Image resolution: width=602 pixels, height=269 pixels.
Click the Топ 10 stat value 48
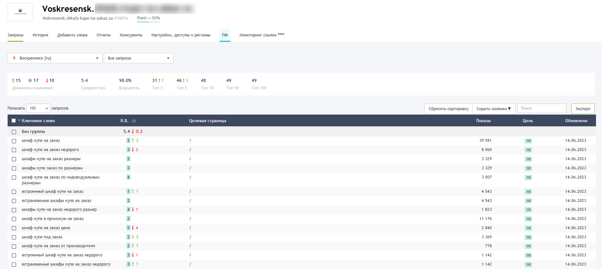pyautogui.click(x=203, y=81)
